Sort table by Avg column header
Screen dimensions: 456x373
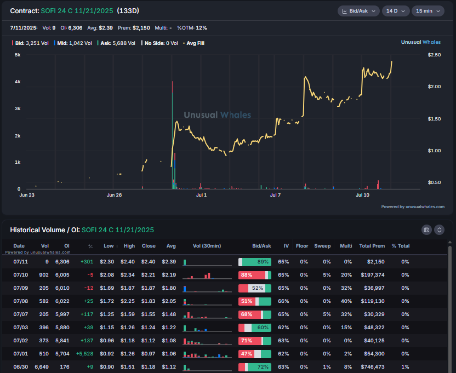(171, 246)
